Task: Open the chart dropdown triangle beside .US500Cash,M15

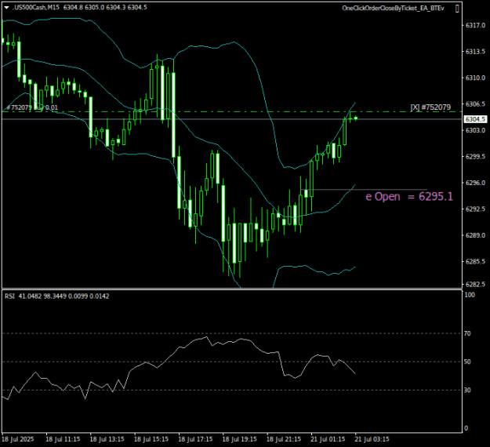Action: (6, 8)
